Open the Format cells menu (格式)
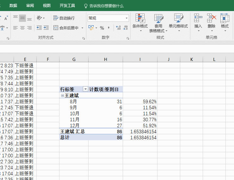 click(225, 22)
